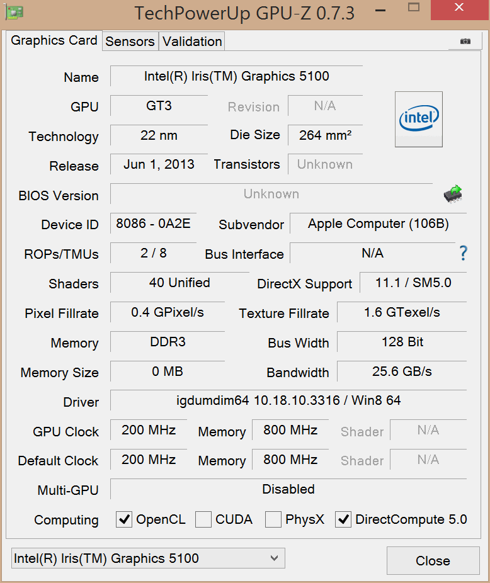Viewport: 490px width, 583px height.
Task: Click the Transistors field showing Unknown
Action: (325, 164)
